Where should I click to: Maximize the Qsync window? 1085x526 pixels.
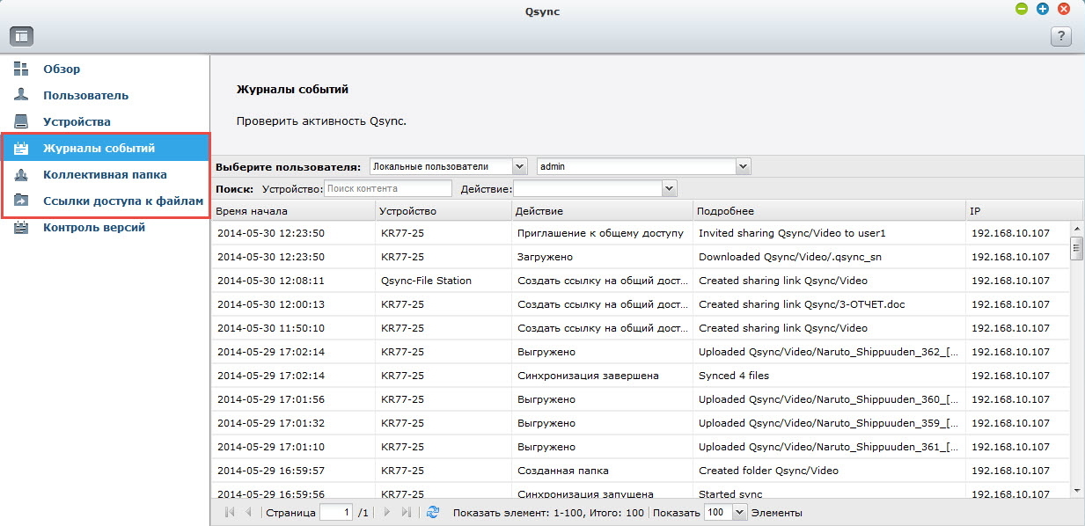pos(1043,9)
